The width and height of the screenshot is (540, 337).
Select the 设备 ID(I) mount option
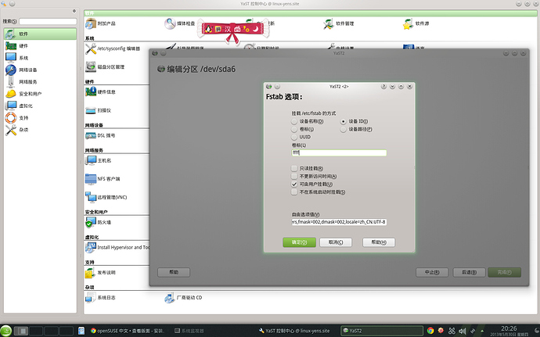click(354, 121)
